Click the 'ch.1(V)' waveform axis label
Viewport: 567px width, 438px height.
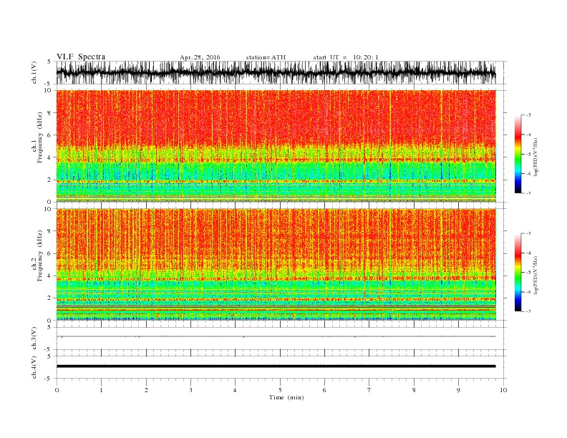34,72
